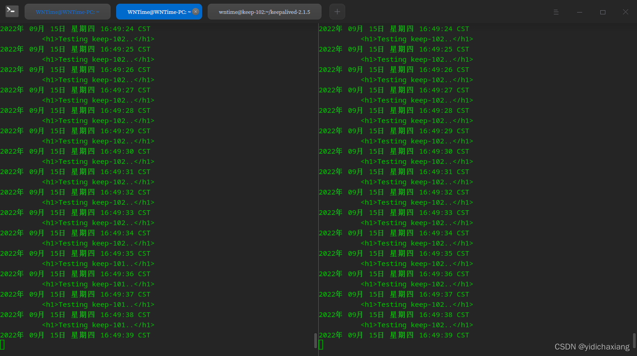The image size is (637, 356).
Task: Close the terminal window
Action: 626,12
